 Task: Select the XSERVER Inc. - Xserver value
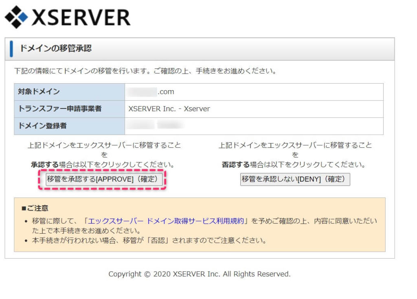[x=169, y=109]
